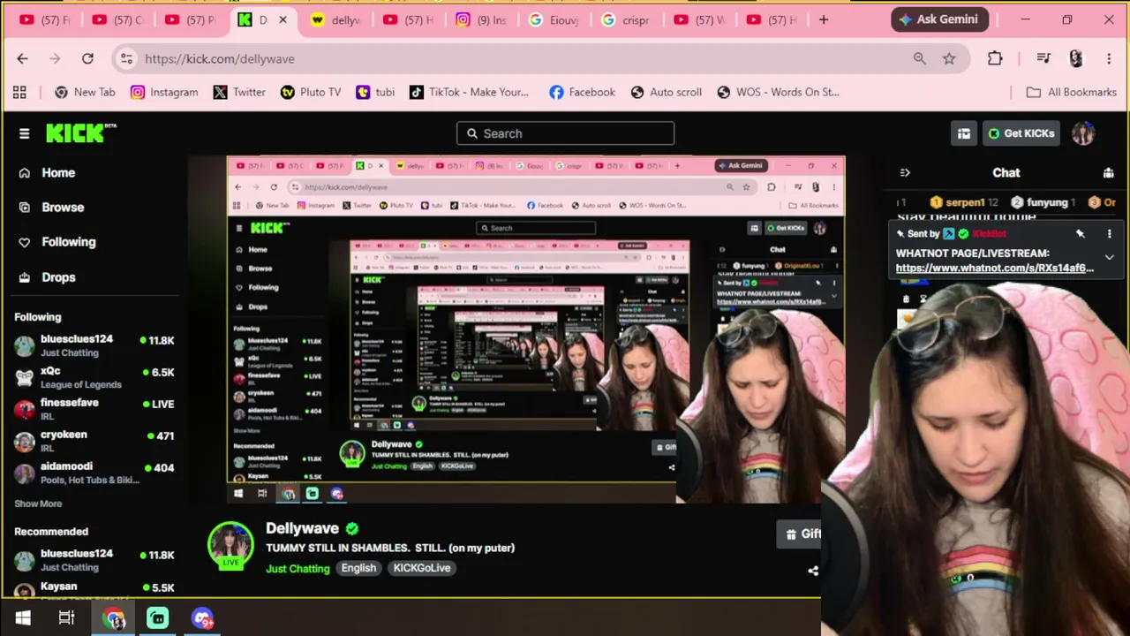
Task: Switch to the "dellyw" tab
Action: pyautogui.click(x=335, y=19)
